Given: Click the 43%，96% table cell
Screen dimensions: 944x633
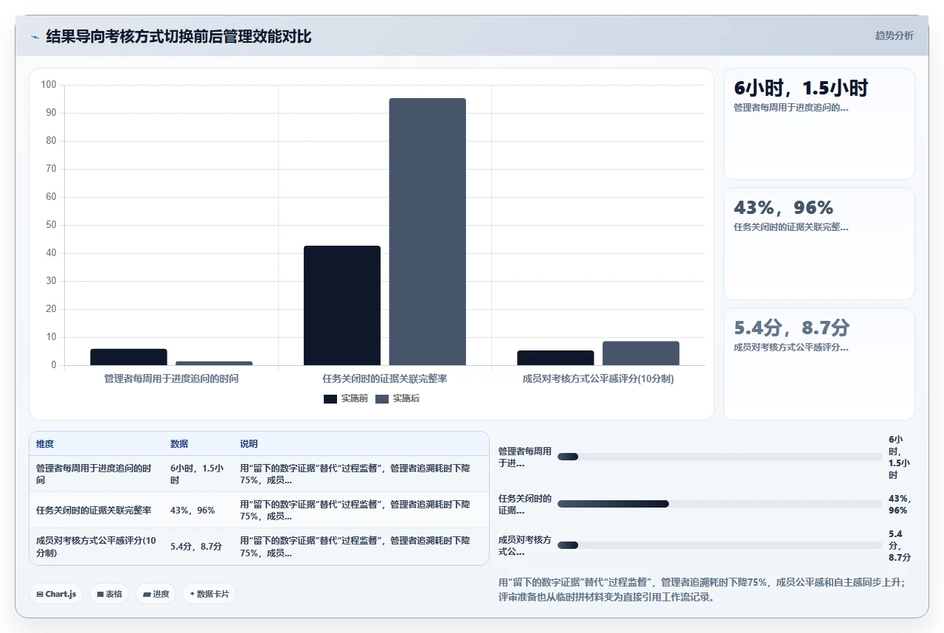Looking at the screenshot, I should pyautogui.click(x=198, y=511).
